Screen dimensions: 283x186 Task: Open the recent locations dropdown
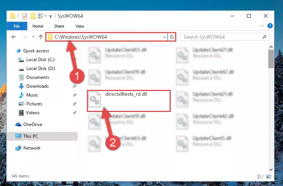(x=33, y=37)
